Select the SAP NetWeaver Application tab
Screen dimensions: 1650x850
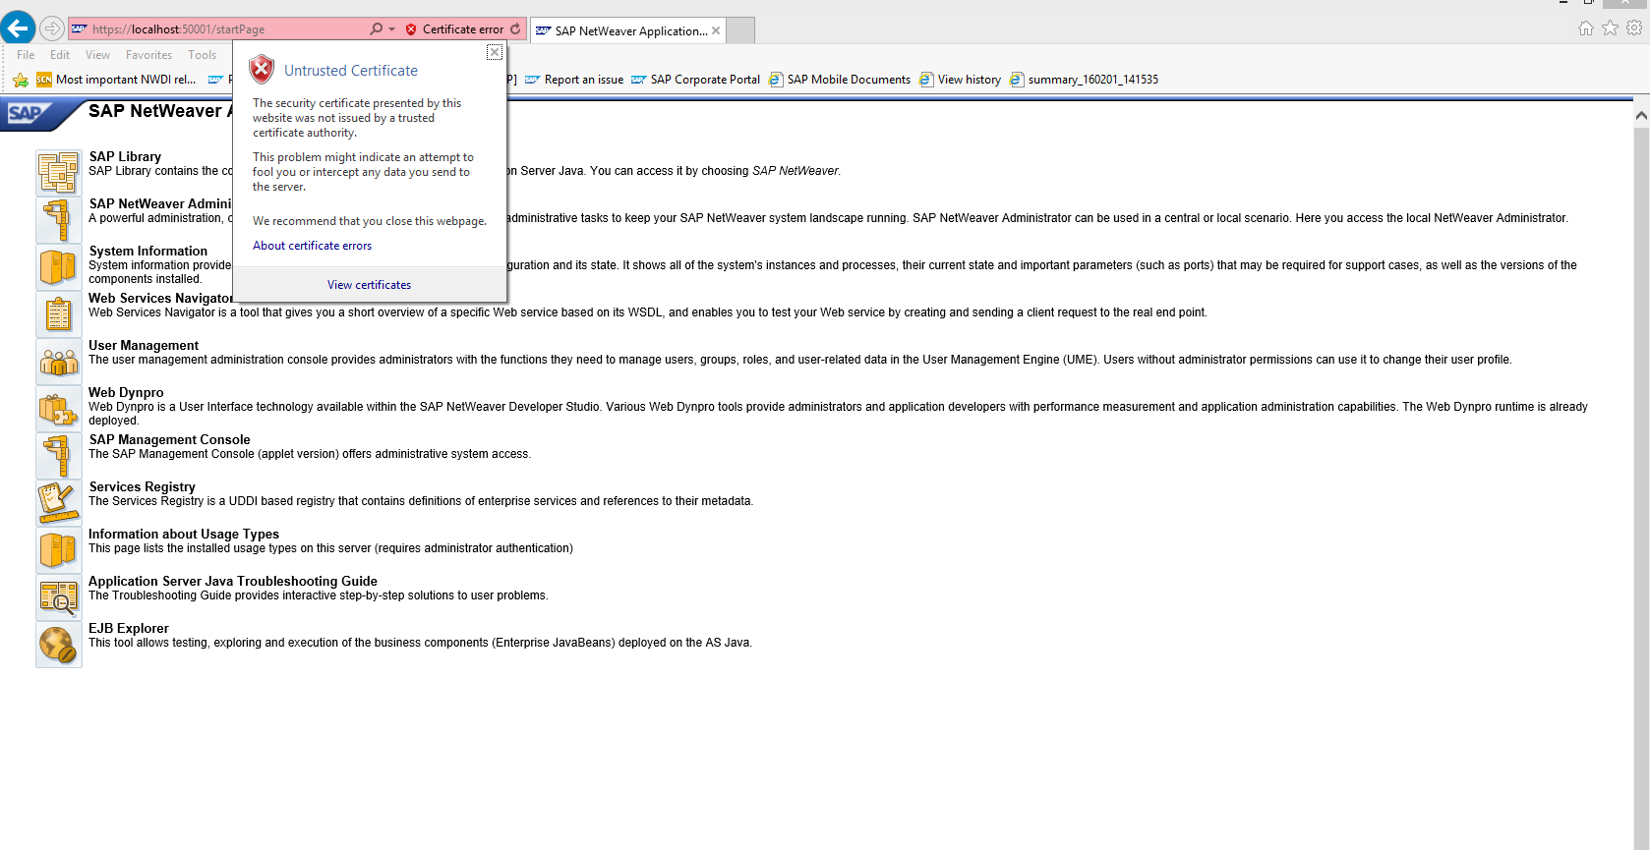point(627,30)
